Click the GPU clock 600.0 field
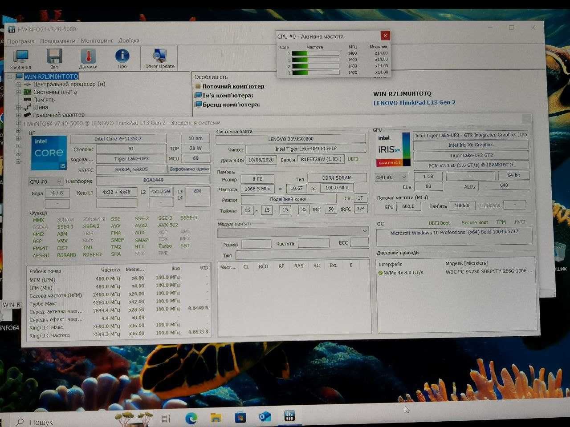570x427 pixels. pyautogui.click(x=408, y=206)
